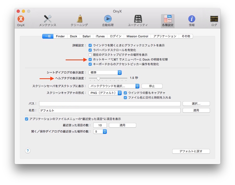Image resolution: width=235 pixels, height=185 pixels.
Task: Click the 選択... path button
Action: pyautogui.click(x=196, y=104)
